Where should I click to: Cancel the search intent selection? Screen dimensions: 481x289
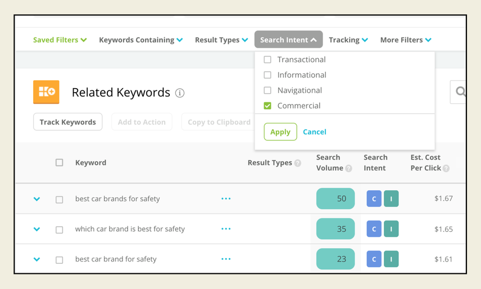pyautogui.click(x=314, y=132)
